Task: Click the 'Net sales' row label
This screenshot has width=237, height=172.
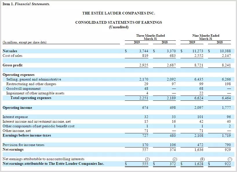Action: [10, 51]
